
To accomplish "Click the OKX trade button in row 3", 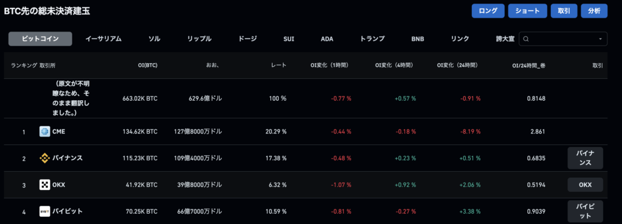I will pos(585,185).
